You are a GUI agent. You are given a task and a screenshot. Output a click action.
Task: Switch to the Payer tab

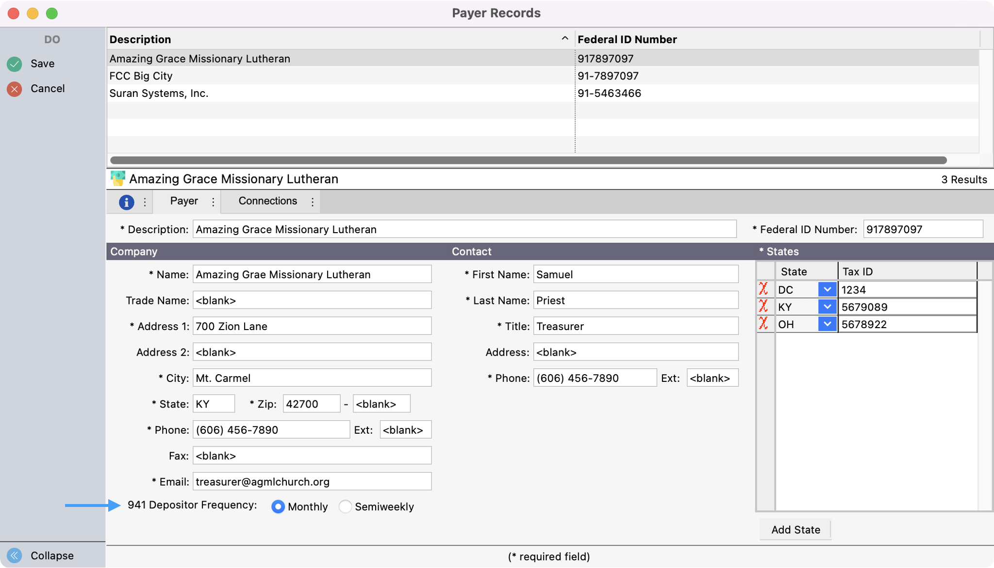[184, 201]
